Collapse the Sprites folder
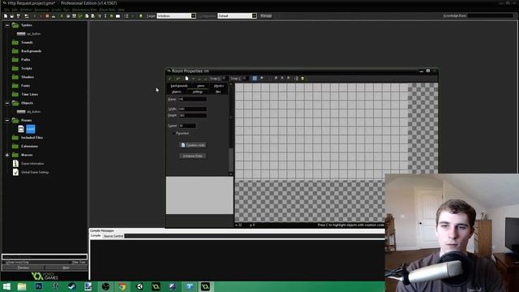The width and height of the screenshot is (519, 292). tap(7, 25)
